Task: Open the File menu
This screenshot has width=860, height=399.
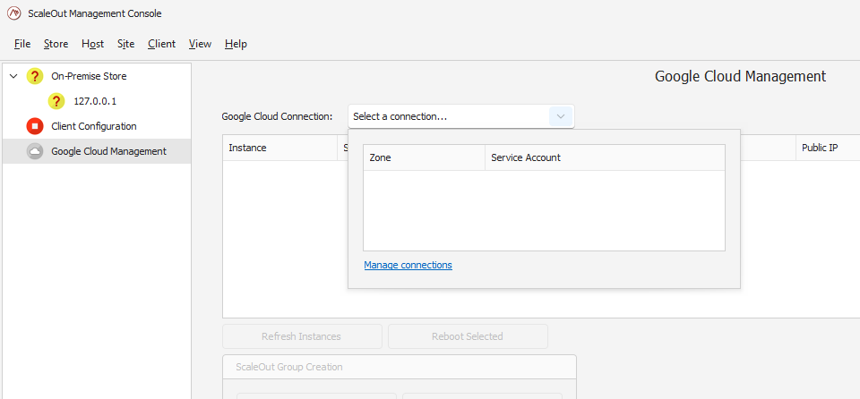Action: pyautogui.click(x=22, y=44)
